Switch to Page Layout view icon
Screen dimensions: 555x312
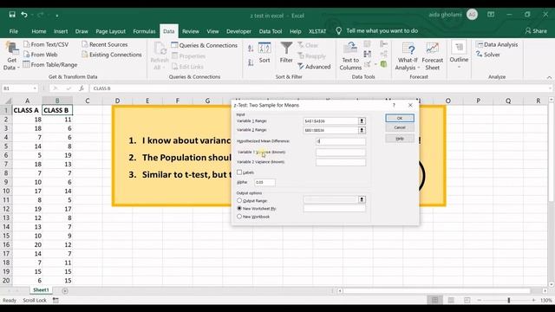451,300
